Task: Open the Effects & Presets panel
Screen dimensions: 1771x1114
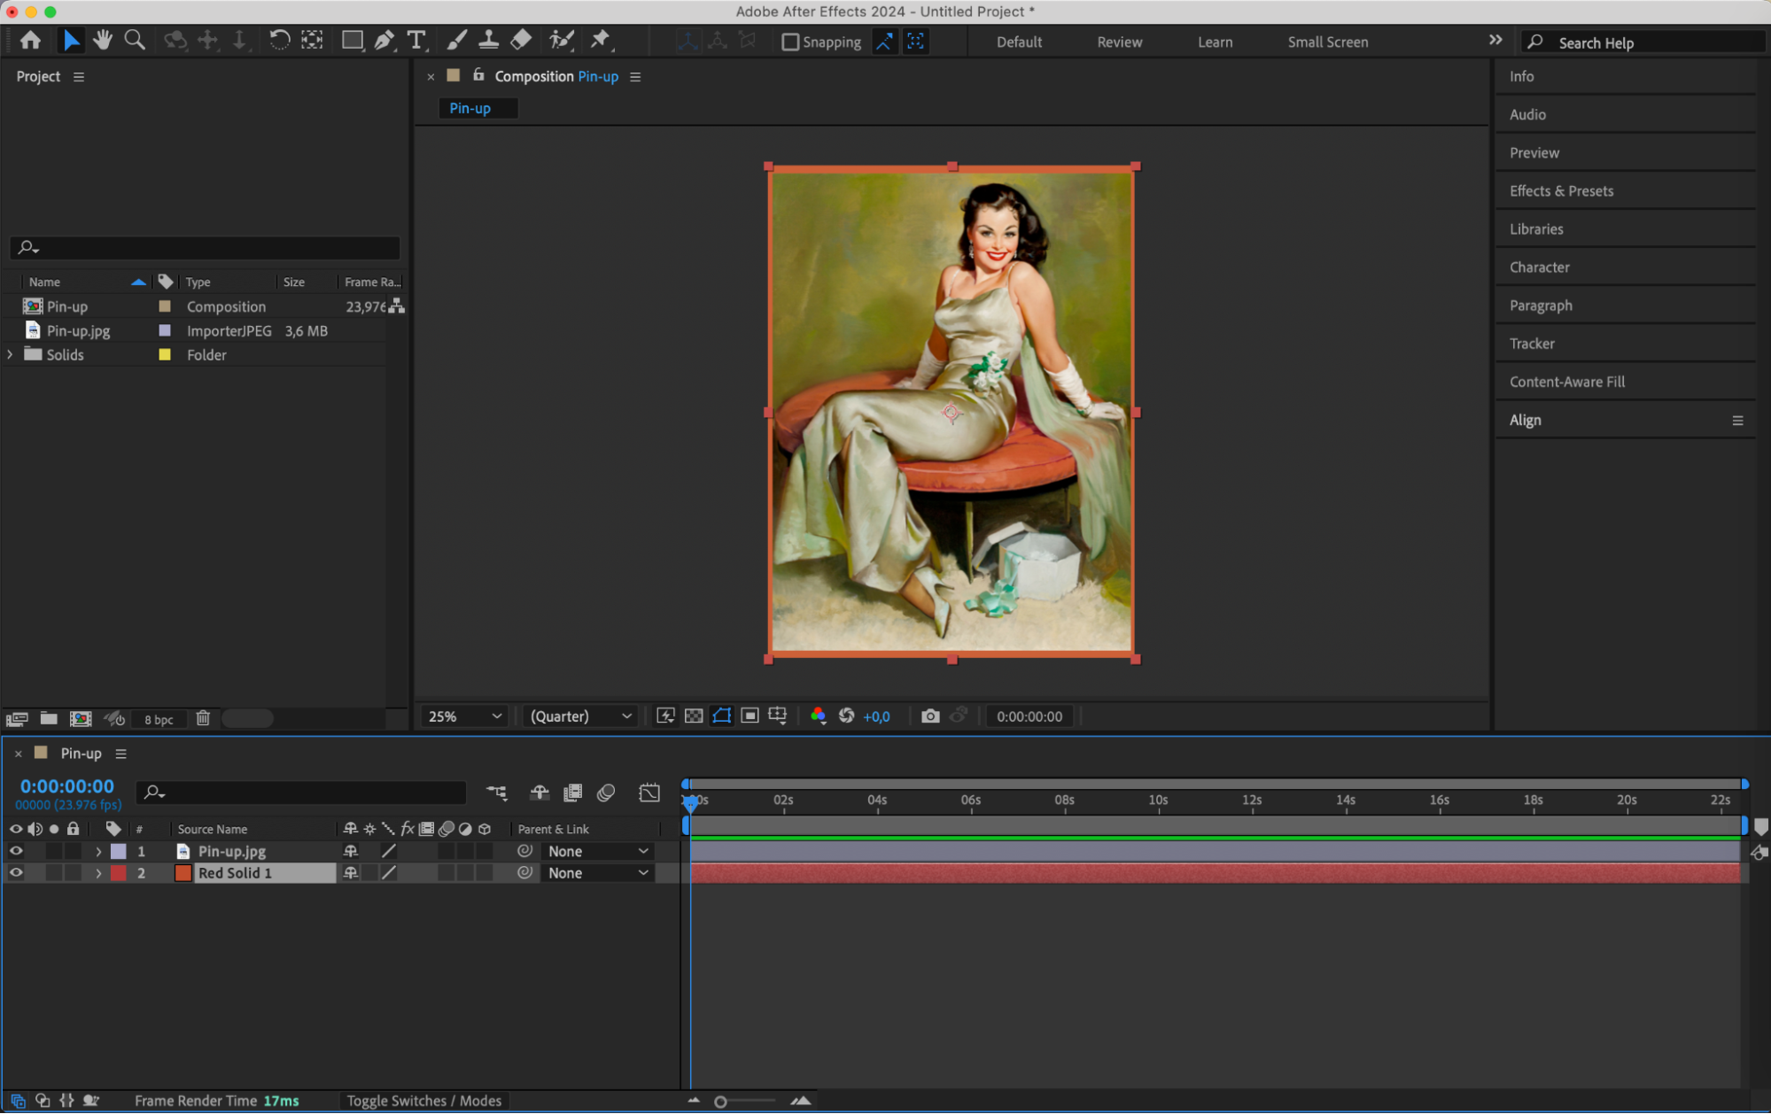Action: (x=1561, y=190)
